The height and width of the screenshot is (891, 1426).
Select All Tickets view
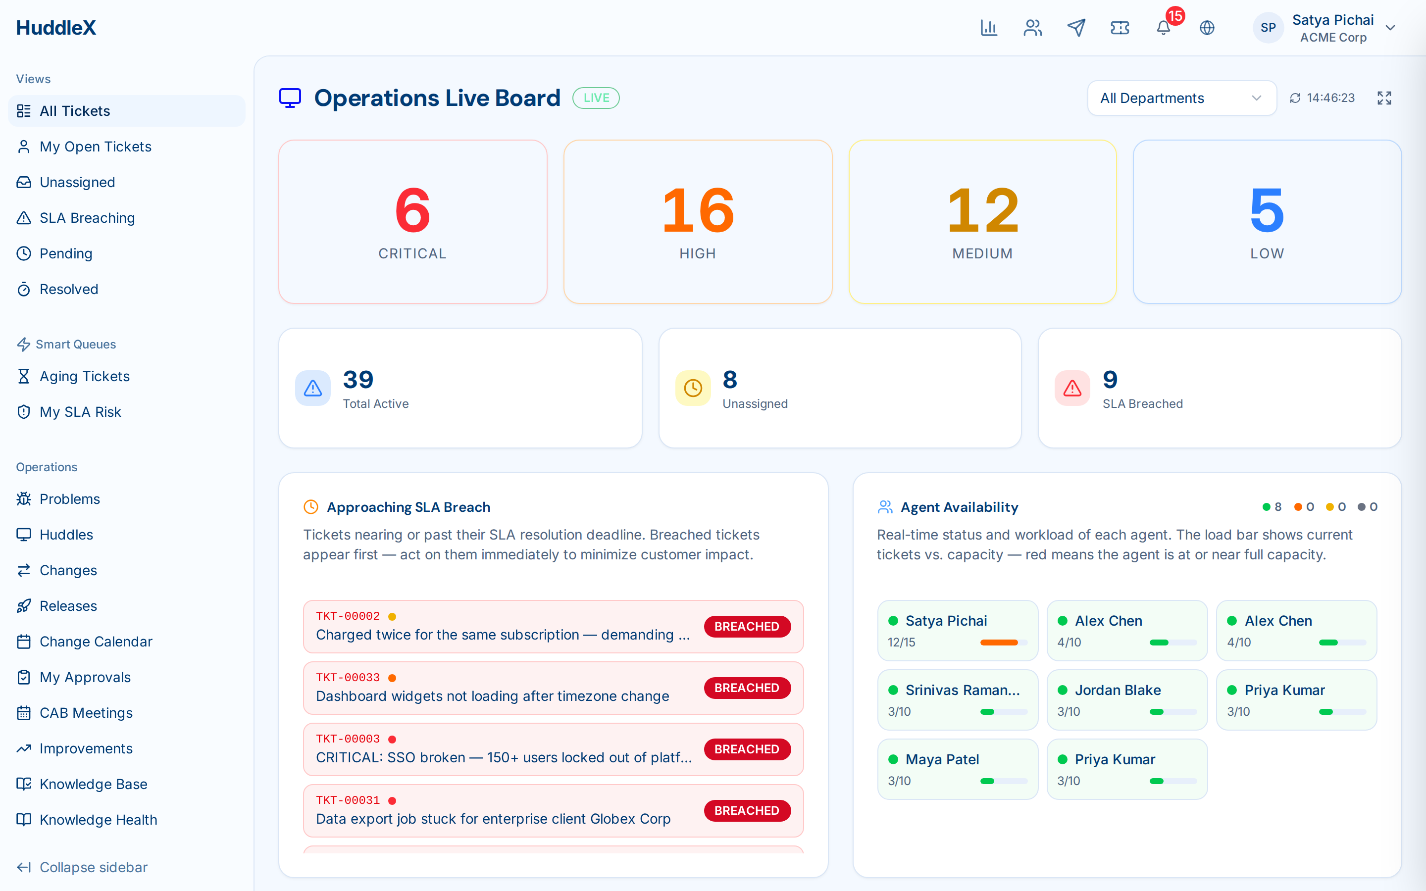[127, 111]
